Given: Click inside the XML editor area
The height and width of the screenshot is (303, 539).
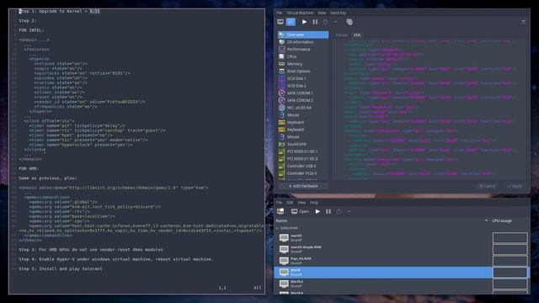Looking at the screenshot, I should pos(430,110).
